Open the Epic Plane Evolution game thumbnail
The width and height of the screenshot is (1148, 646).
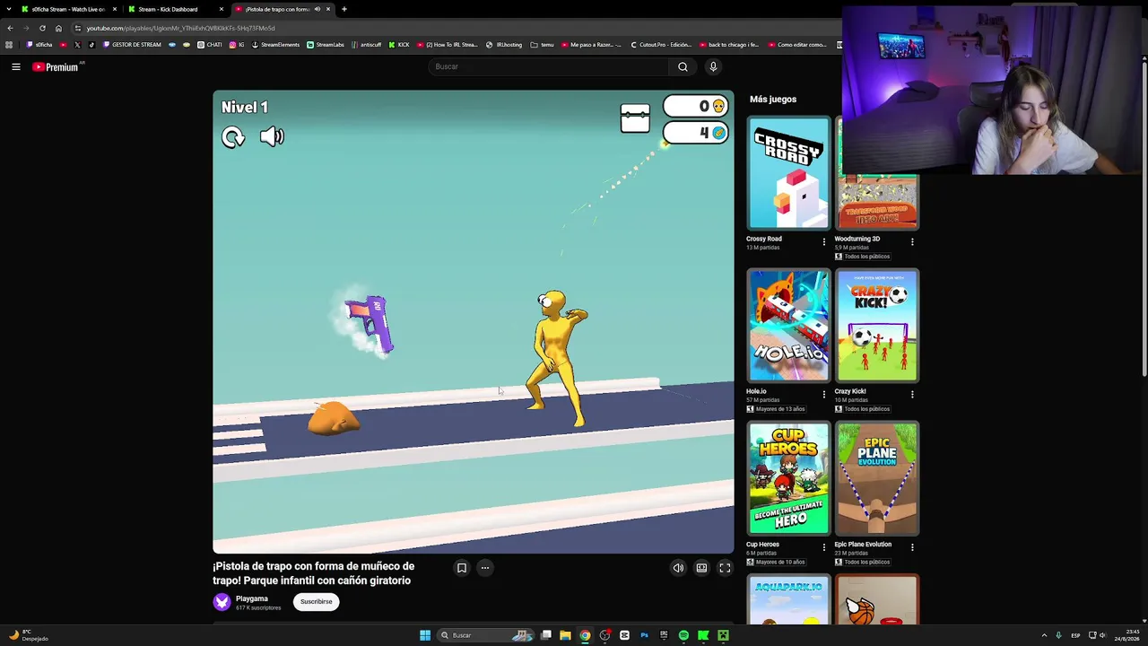pos(877,478)
